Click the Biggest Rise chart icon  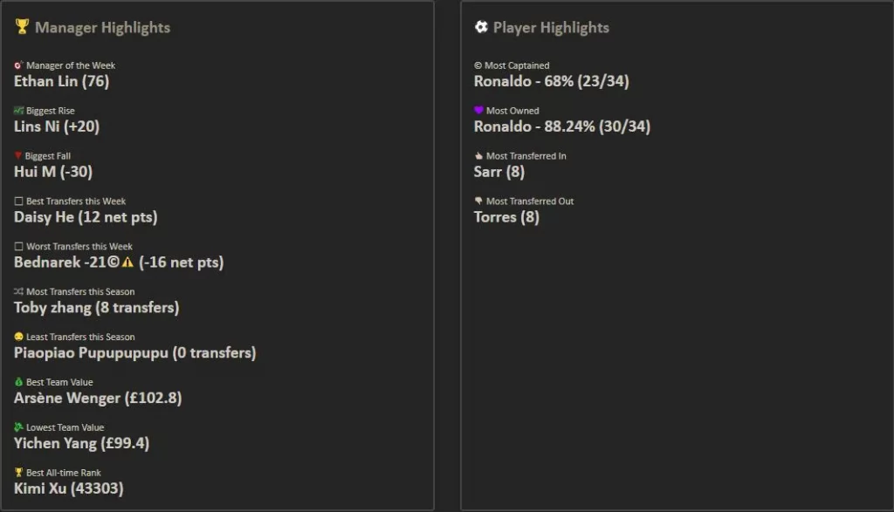(18, 111)
